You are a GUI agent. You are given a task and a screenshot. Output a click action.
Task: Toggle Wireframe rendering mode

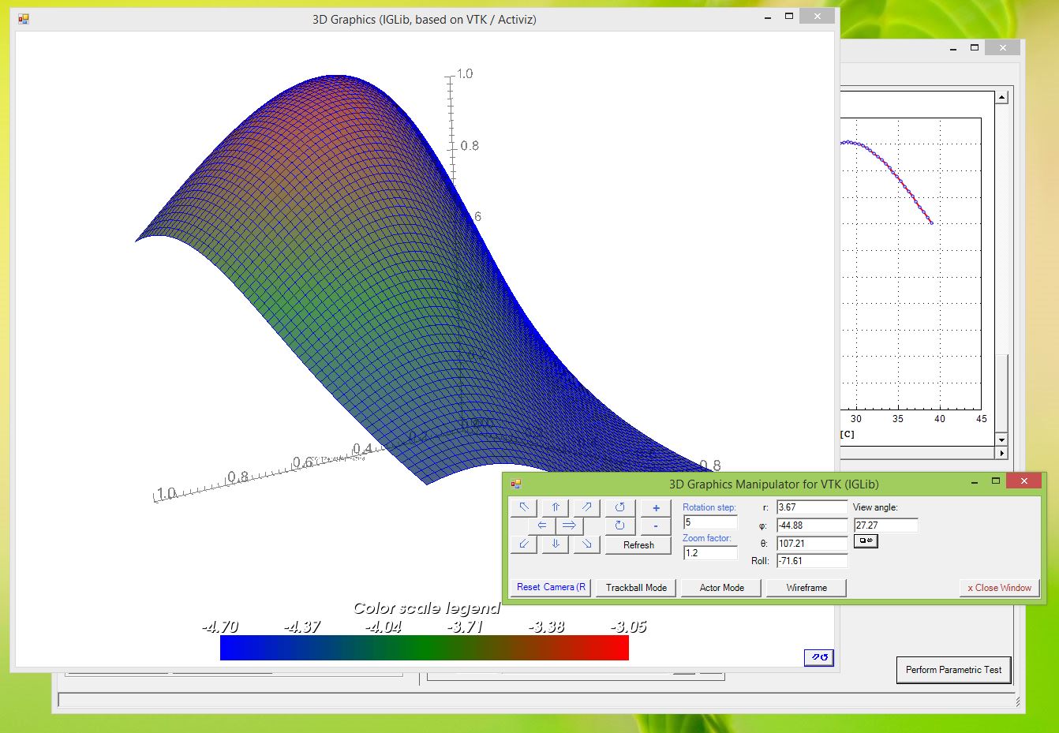point(806,587)
